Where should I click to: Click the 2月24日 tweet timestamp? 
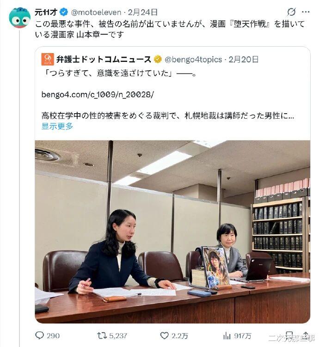[x=143, y=12]
